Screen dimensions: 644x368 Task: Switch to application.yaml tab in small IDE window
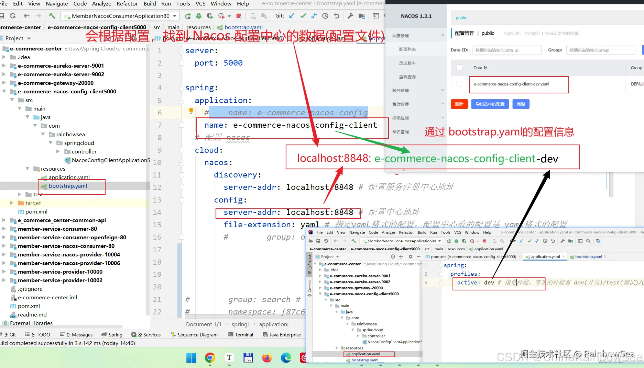(545, 256)
